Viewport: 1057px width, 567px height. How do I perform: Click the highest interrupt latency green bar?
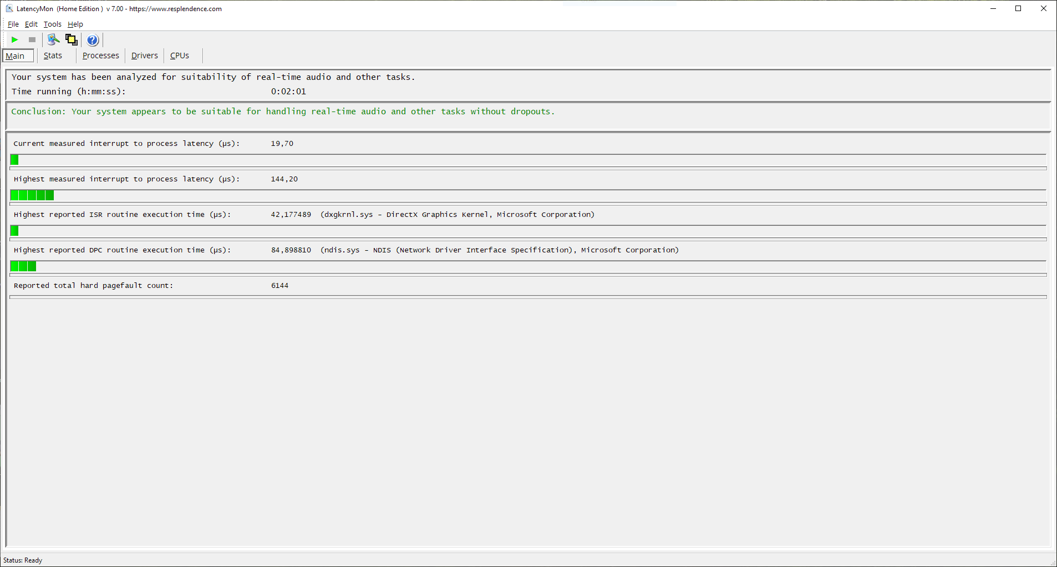click(32, 195)
